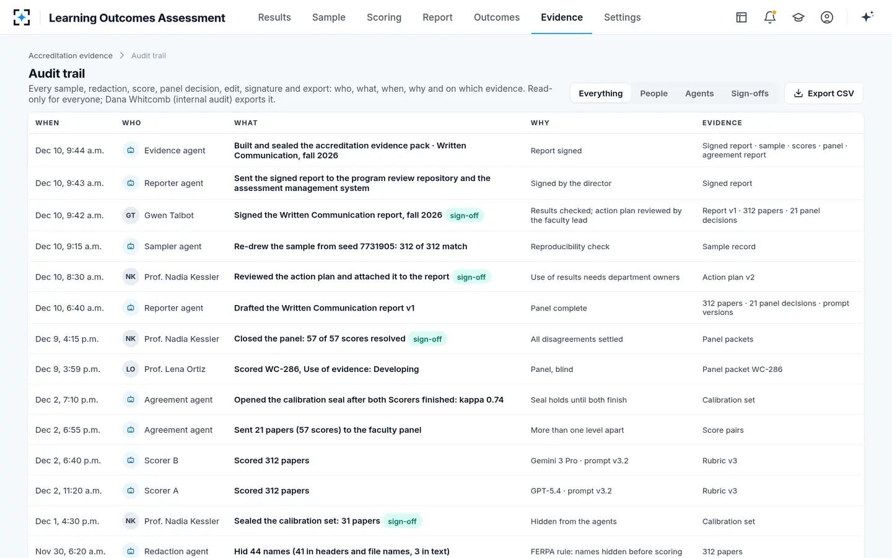This screenshot has width=892, height=558.
Task: Click 'Reproducibility check' reason cell
Action: click(x=570, y=247)
